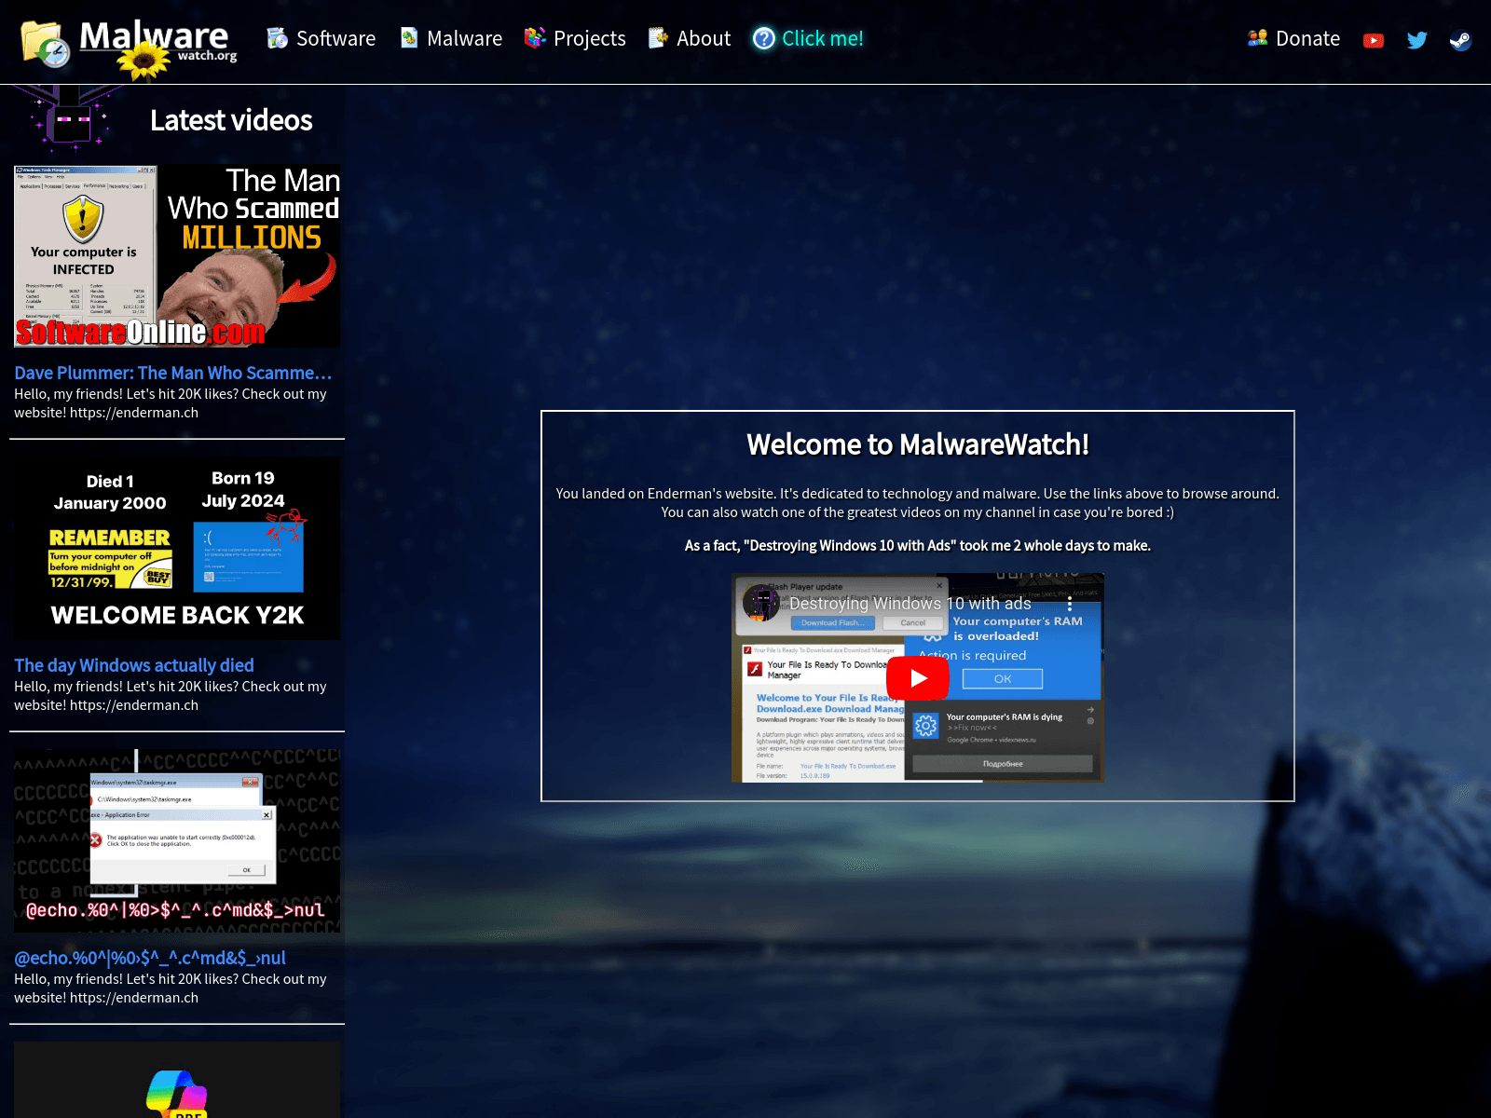
Task: Open the Welcome Back Y2K thumbnail
Action: tap(177, 549)
